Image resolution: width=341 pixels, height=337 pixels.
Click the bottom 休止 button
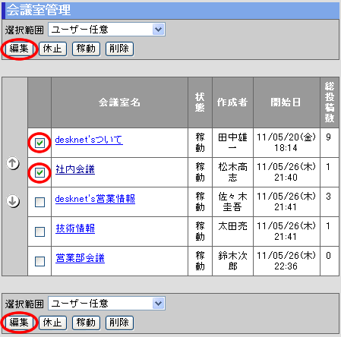(52, 323)
